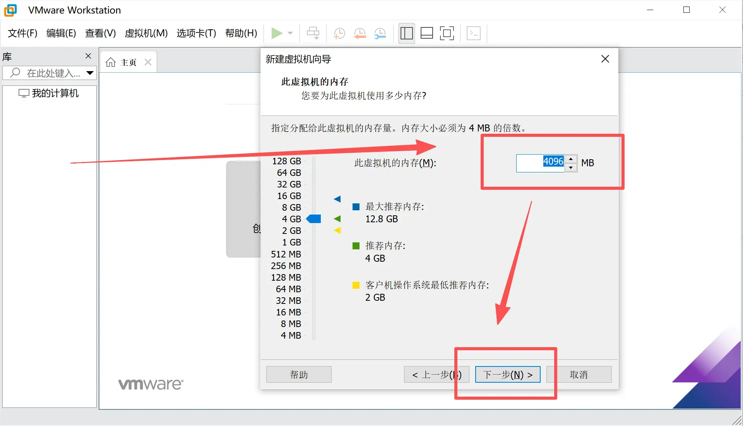
Task: Click the 128 GB scale label
Action: (x=286, y=161)
